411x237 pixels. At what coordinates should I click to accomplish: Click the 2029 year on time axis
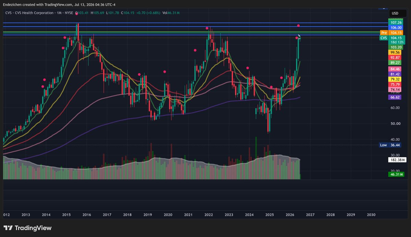(351, 214)
